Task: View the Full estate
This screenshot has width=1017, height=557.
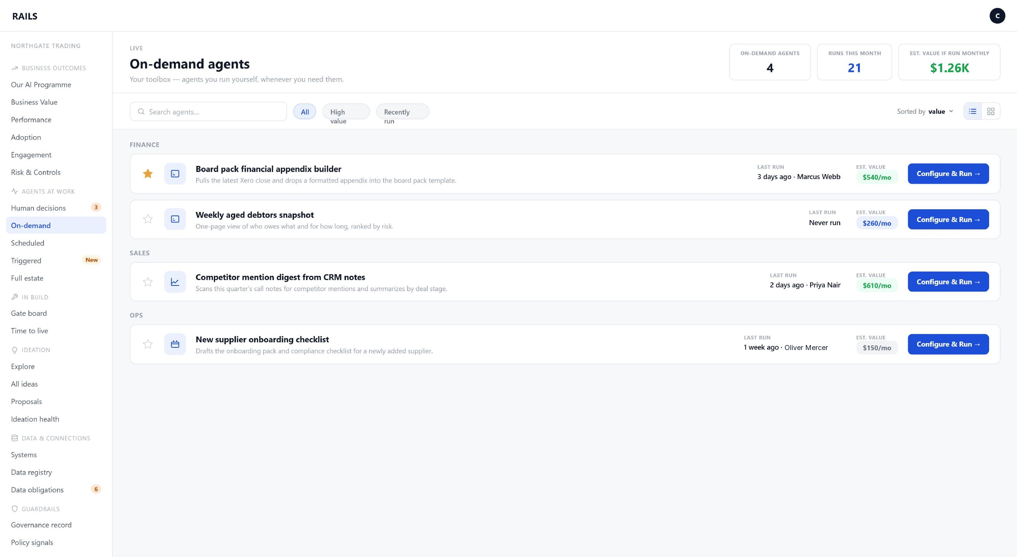Action: coord(56,278)
